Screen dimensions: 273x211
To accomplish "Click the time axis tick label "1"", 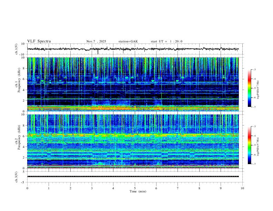I will coord(49,188).
